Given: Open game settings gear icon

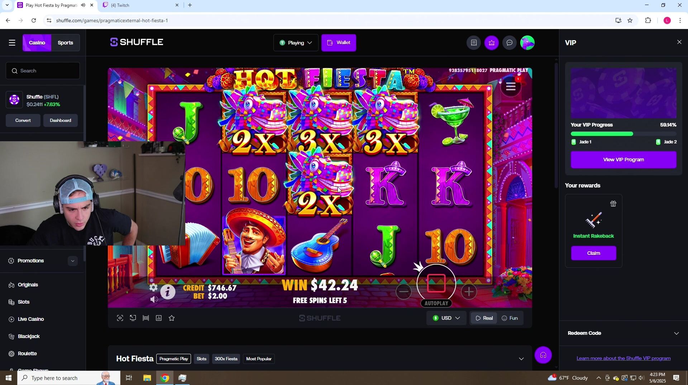Looking at the screenshot, I should coord(153,287).
